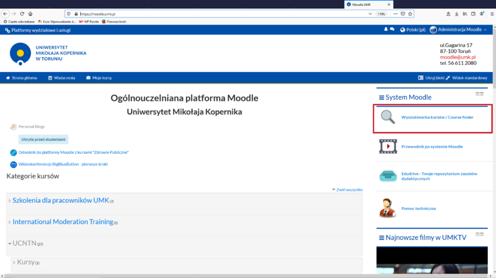Open the Pomoc techniczna link
The image size is (496, 278).
418,209
